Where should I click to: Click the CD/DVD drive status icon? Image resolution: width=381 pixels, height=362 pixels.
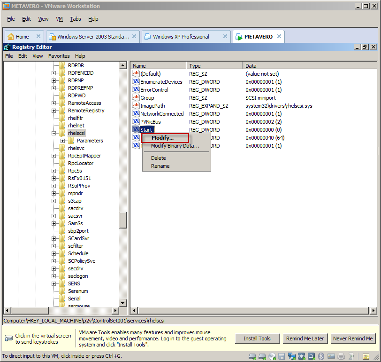272,356
